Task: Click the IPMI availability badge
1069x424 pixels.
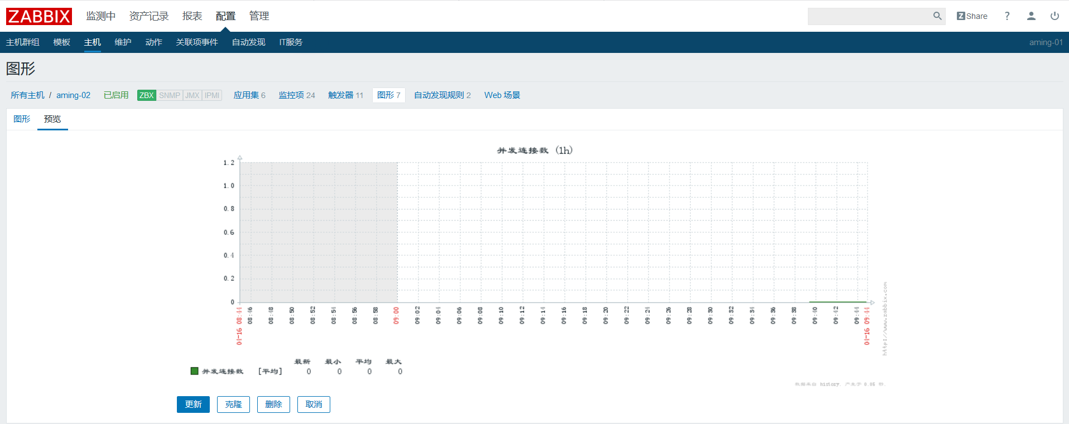Action: click(x=212, y=95)
